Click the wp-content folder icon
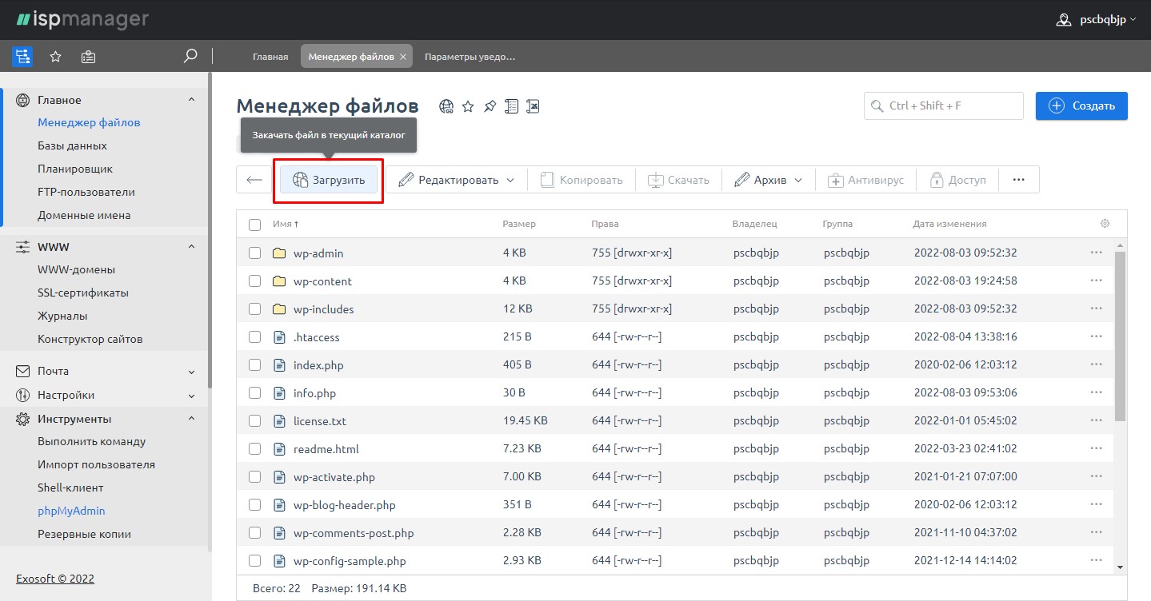Image resolution: width=1151 pixels, height=601 pixels. (x=279, y=281)
